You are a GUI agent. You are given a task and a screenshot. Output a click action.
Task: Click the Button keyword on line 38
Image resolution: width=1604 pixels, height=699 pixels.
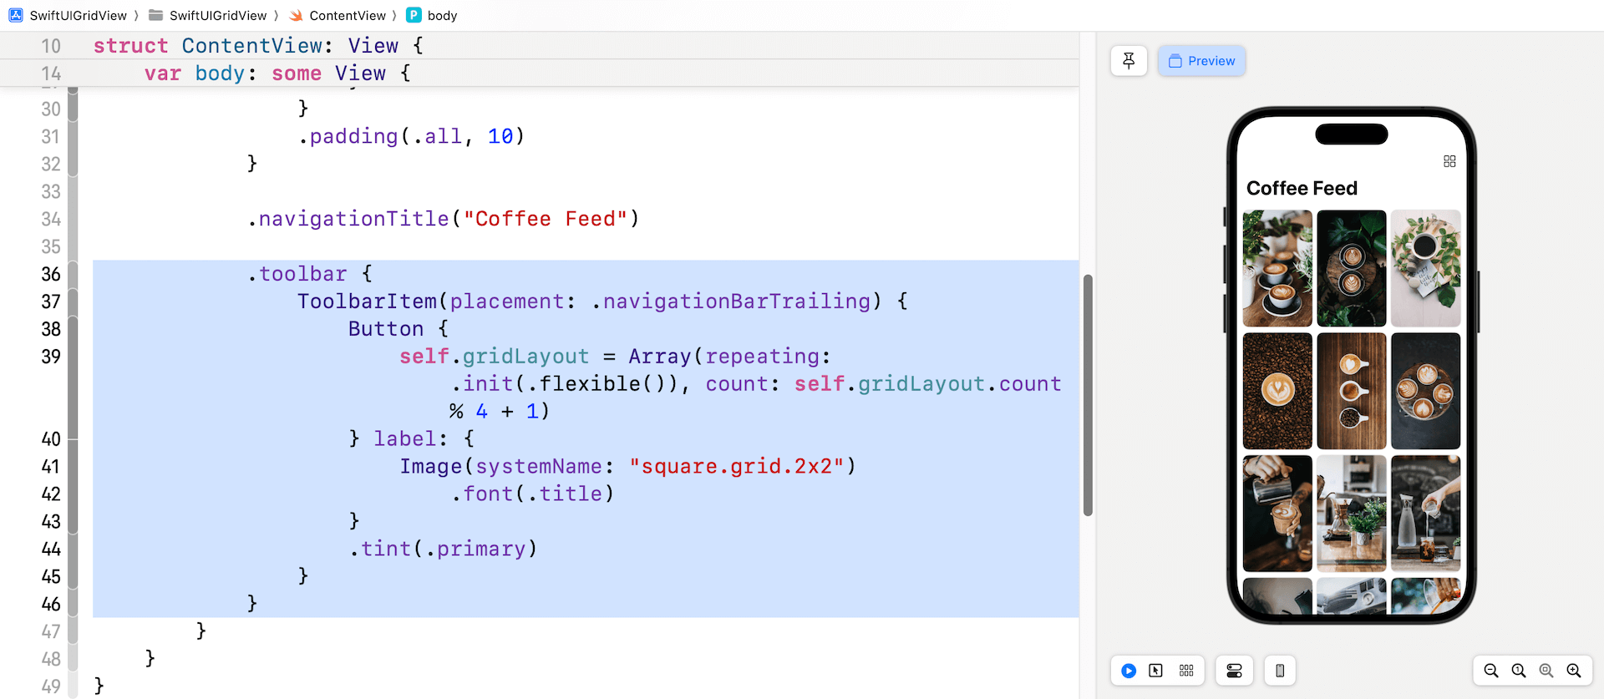386,329
